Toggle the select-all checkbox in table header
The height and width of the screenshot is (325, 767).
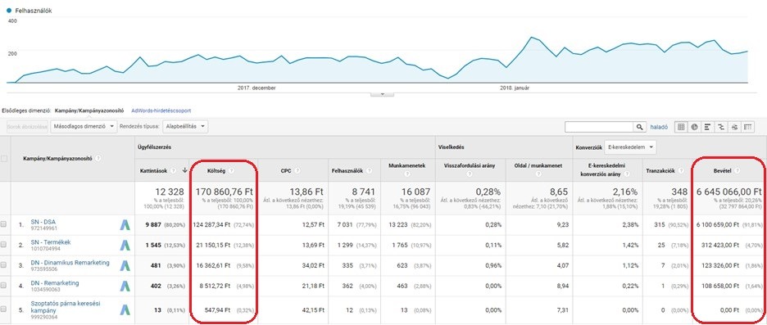[x=4, y=158]
